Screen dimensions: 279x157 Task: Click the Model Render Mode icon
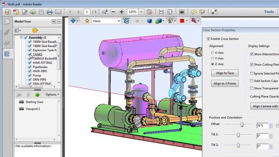(x=158, y=21)
